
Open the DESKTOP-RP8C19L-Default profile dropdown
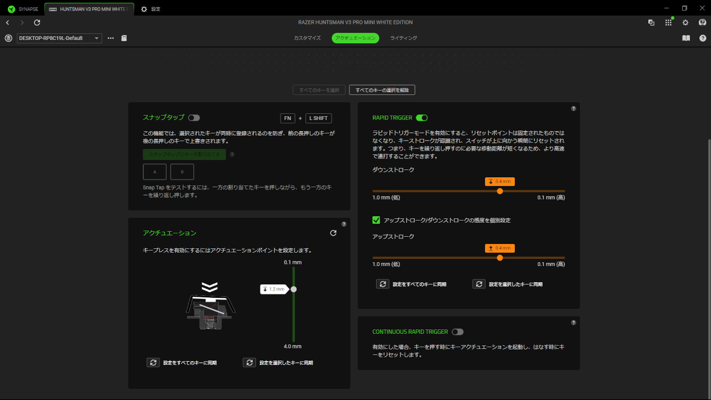pyautogui.click(x=59, y=38)
